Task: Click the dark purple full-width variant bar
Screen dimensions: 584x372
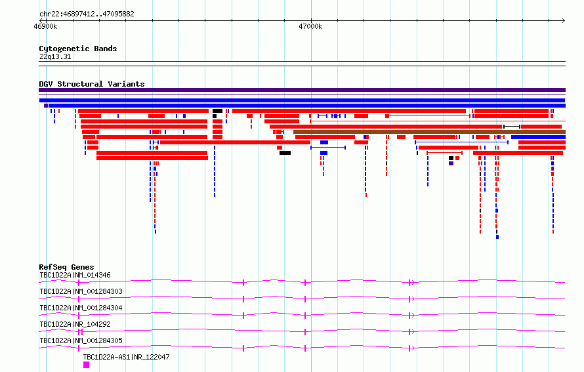Action: tap(302, 90)
